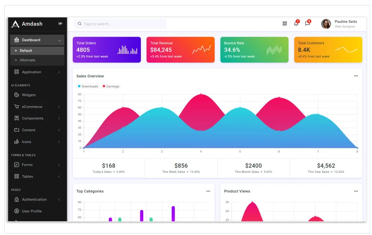Toggle the Downloads series in chart legend
This screenshot has height=235, width=372.
click(88, 86)
